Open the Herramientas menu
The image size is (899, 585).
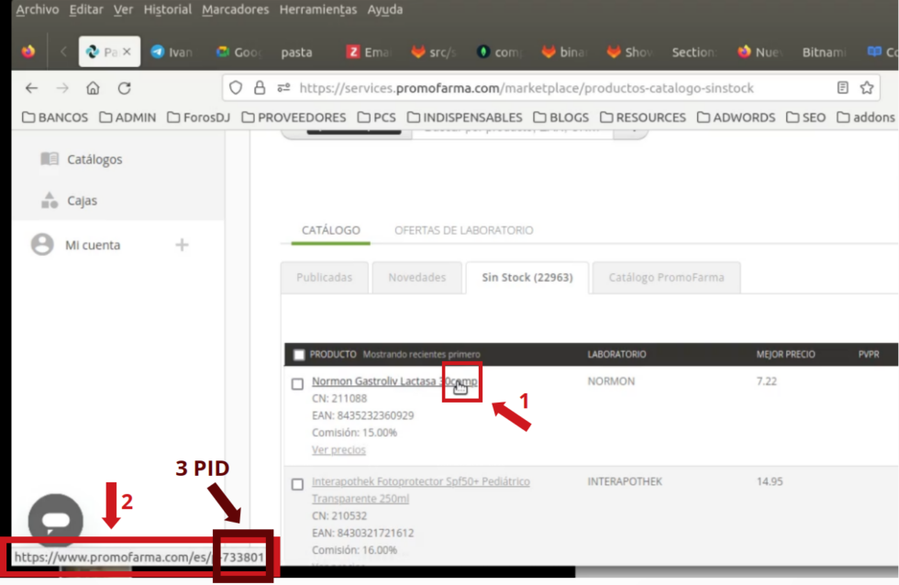[x=317, y=10]
